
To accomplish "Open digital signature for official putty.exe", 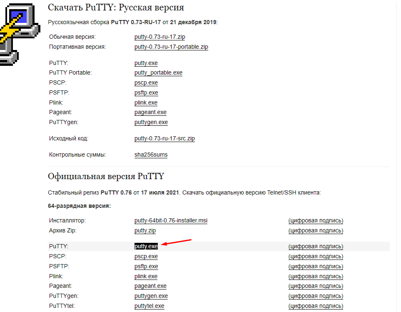I will 316,247.
